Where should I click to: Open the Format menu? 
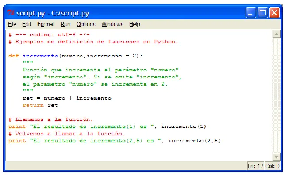(x=46, y=24)
